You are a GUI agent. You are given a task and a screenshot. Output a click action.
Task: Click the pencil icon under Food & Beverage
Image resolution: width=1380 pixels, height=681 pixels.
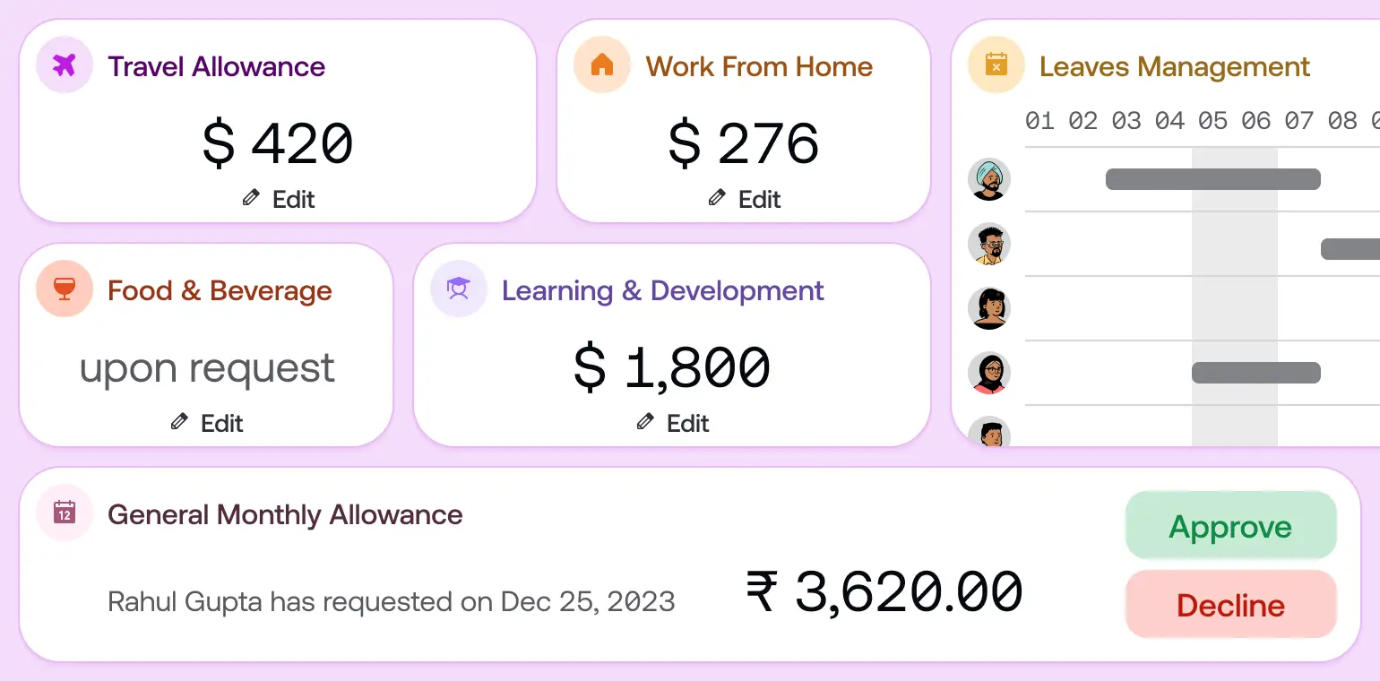178,421
